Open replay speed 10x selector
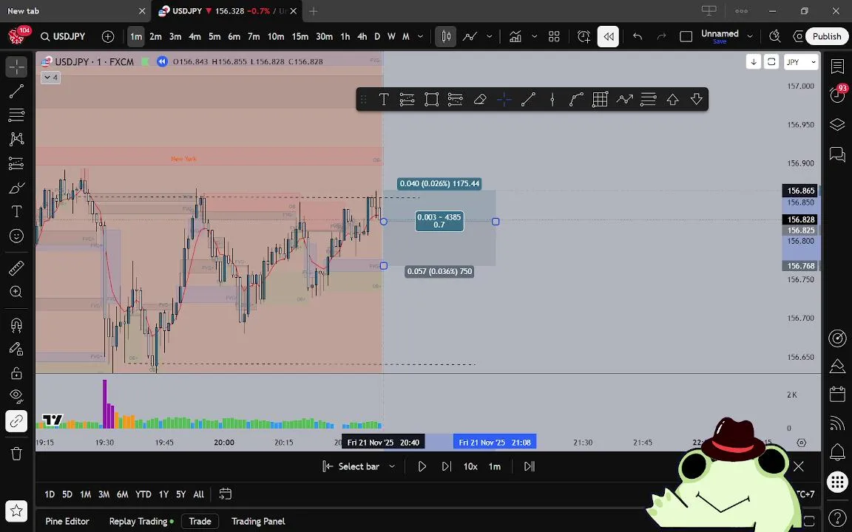Screen dimensions: 852x532 click(x=470, y=466)
